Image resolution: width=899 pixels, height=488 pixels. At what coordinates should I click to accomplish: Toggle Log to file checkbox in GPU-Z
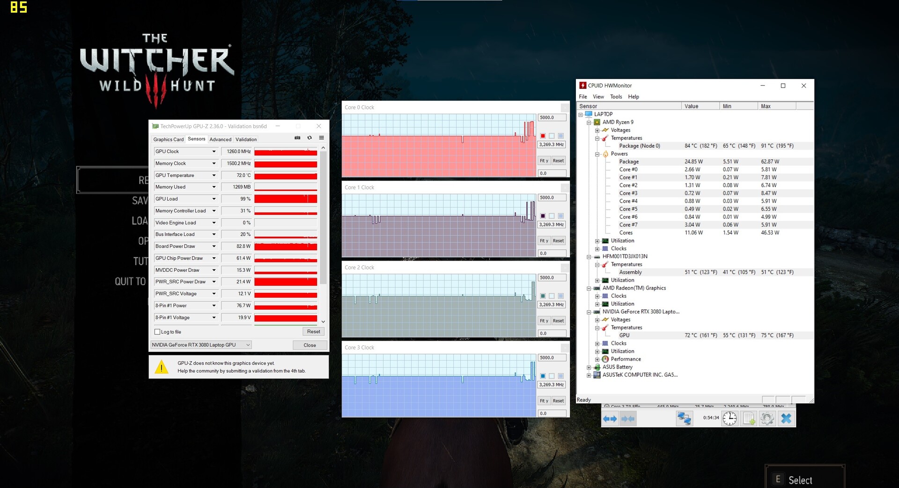(x=157, y=332)
